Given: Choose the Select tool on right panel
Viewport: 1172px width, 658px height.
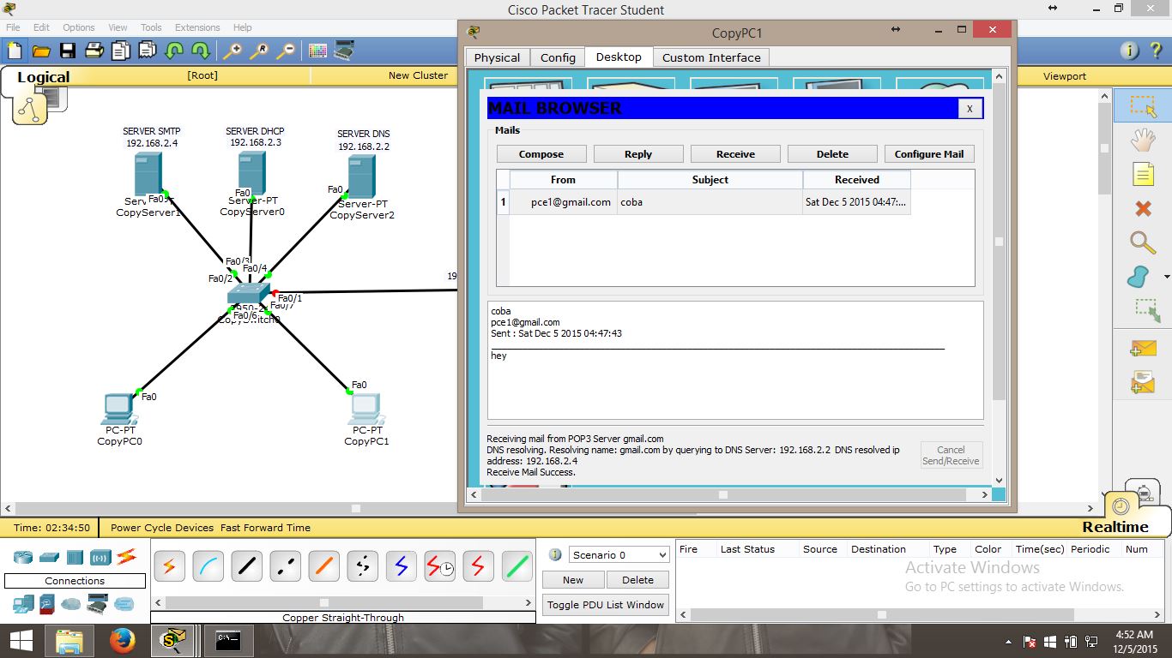Looking at the screenshot, I should 1142,106.
